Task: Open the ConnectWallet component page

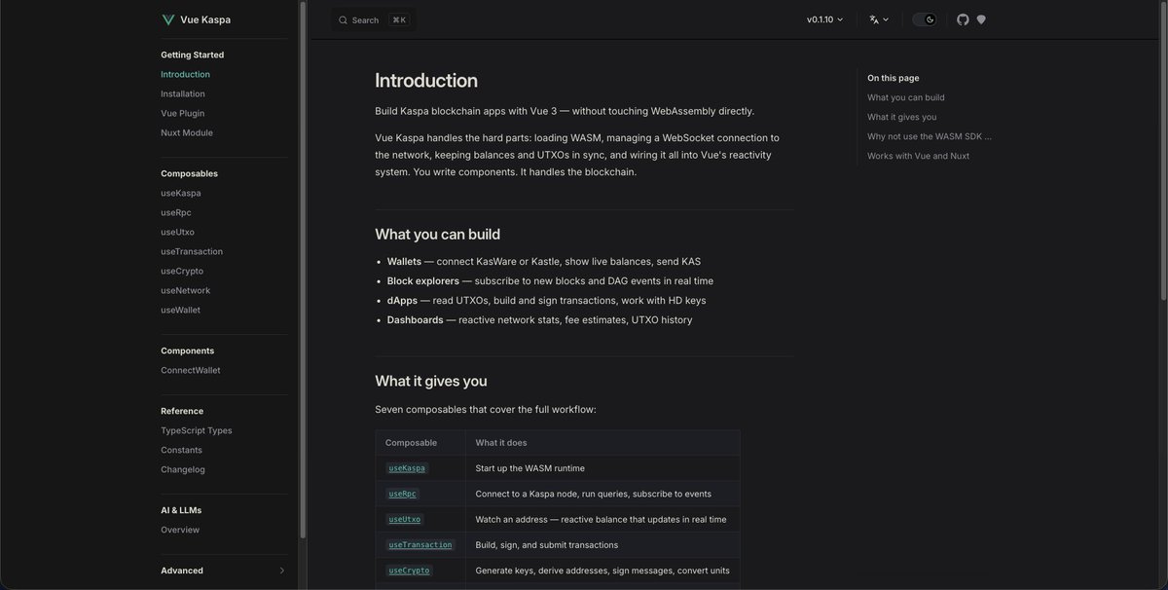Action: (x=191, y=370)
